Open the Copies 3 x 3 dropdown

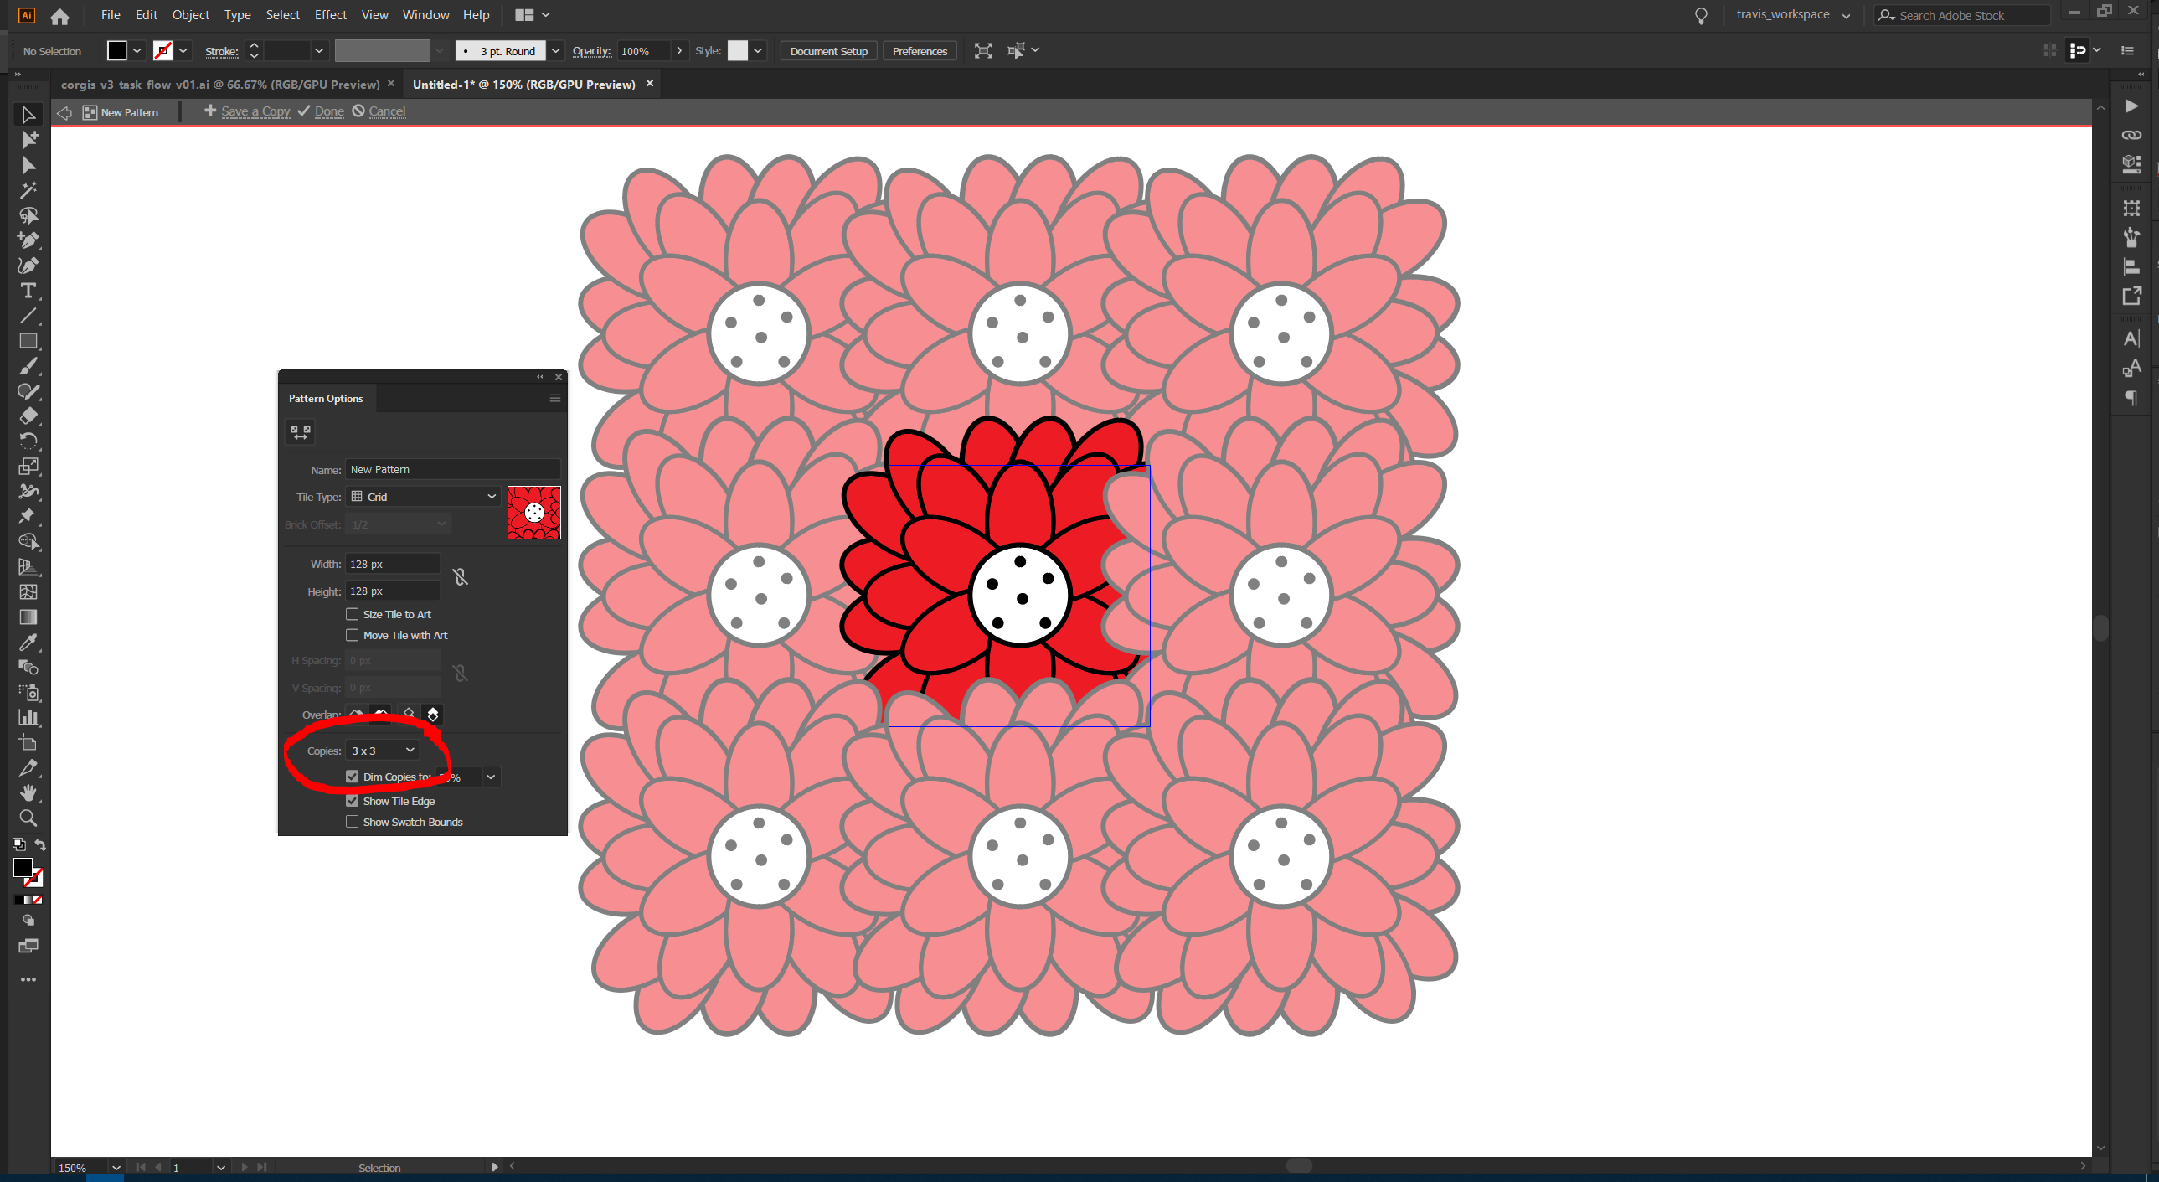[x=382, y=751]
